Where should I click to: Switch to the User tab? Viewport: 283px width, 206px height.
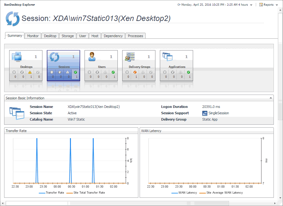83,36
